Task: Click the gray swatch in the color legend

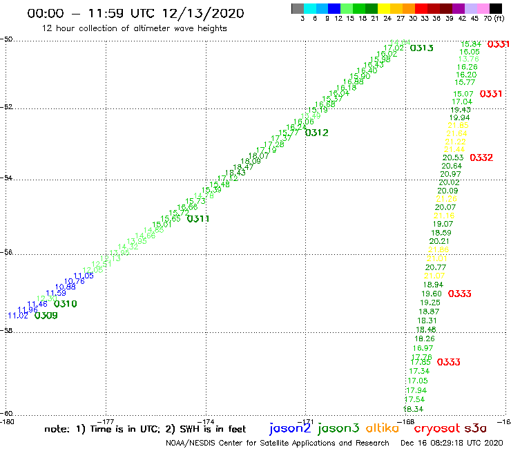Action: pos(298,9)
